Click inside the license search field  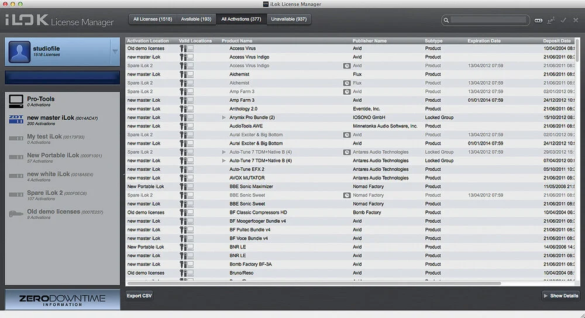click(488, 20)
